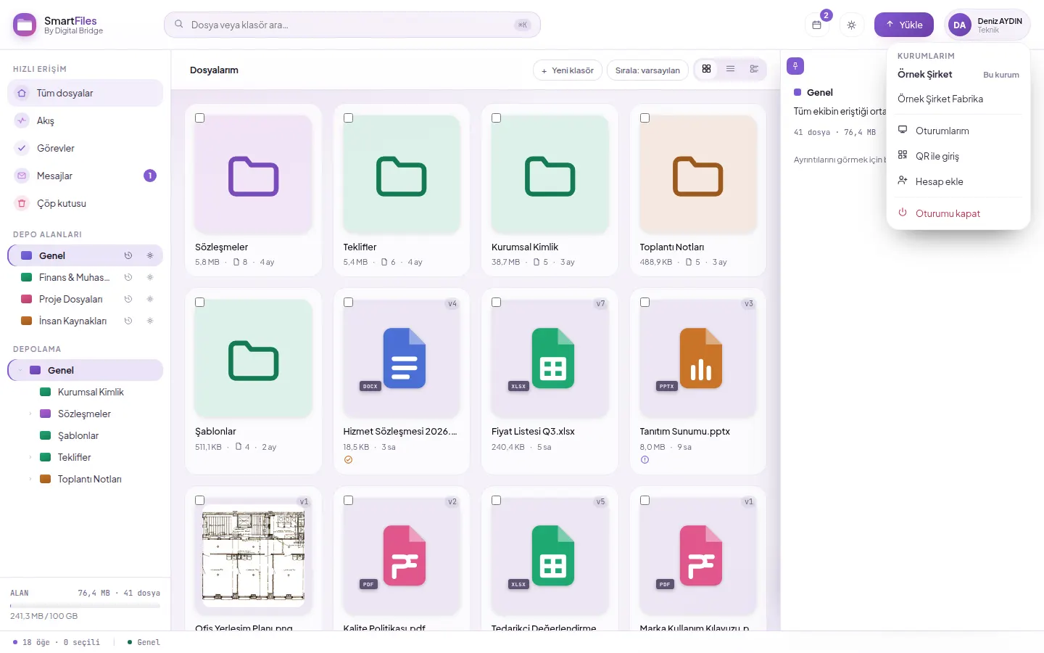The width and height of the screenshot is (1044, 653).
Task: Open Çöp kutusu trash in sidebar
Action: click(x=86, y=203)
